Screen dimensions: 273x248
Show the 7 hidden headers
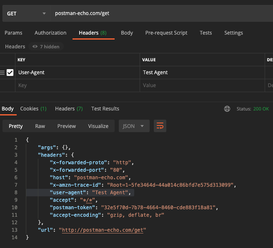[x=46, y=47]
